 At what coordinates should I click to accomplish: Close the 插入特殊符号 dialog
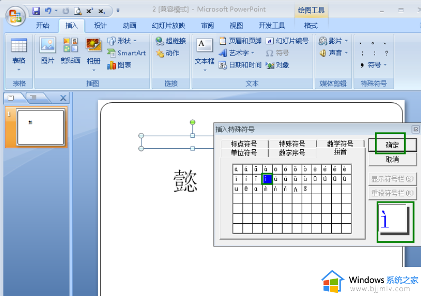click(415, 129)
